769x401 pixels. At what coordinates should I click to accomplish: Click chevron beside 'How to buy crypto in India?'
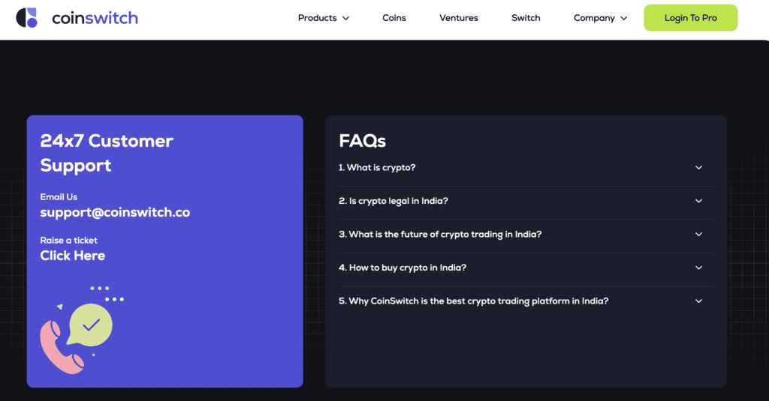tap(698, 268)
